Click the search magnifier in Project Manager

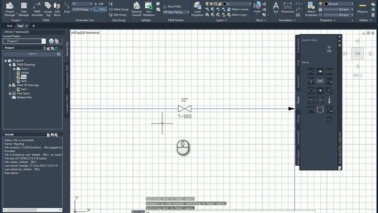pos(58,54)
